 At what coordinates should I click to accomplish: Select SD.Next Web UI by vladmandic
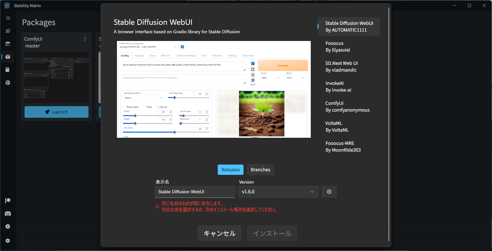tap(349, 66)
